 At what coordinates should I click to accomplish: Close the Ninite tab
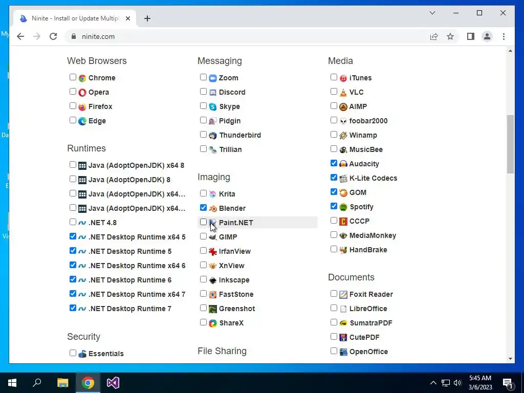(x=127, y=19)
